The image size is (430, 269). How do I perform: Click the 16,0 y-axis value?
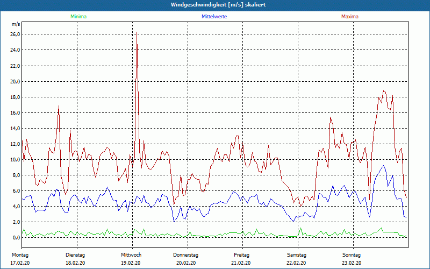16,113
